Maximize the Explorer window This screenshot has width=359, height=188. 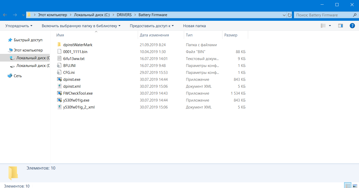coord(337,5)
